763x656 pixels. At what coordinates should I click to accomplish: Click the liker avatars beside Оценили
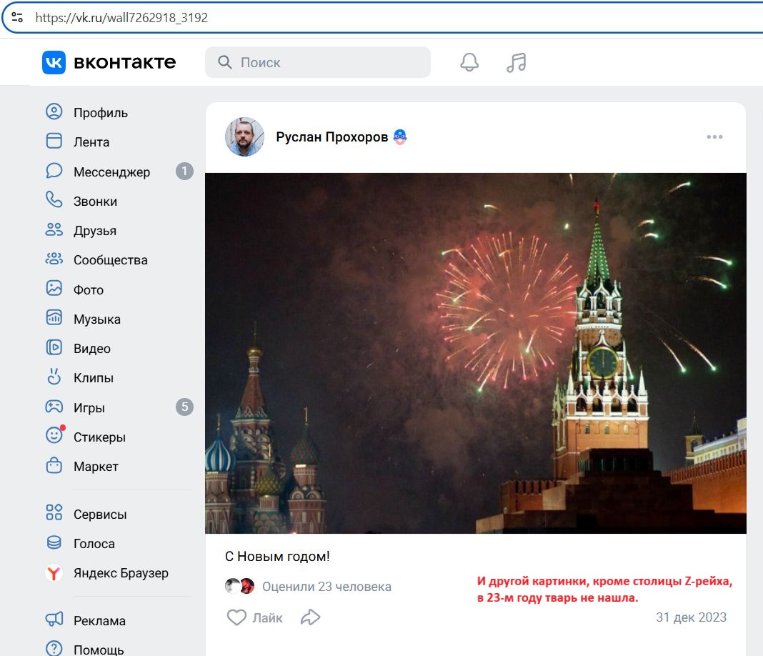pyautogui.click(x=240, y=586)
